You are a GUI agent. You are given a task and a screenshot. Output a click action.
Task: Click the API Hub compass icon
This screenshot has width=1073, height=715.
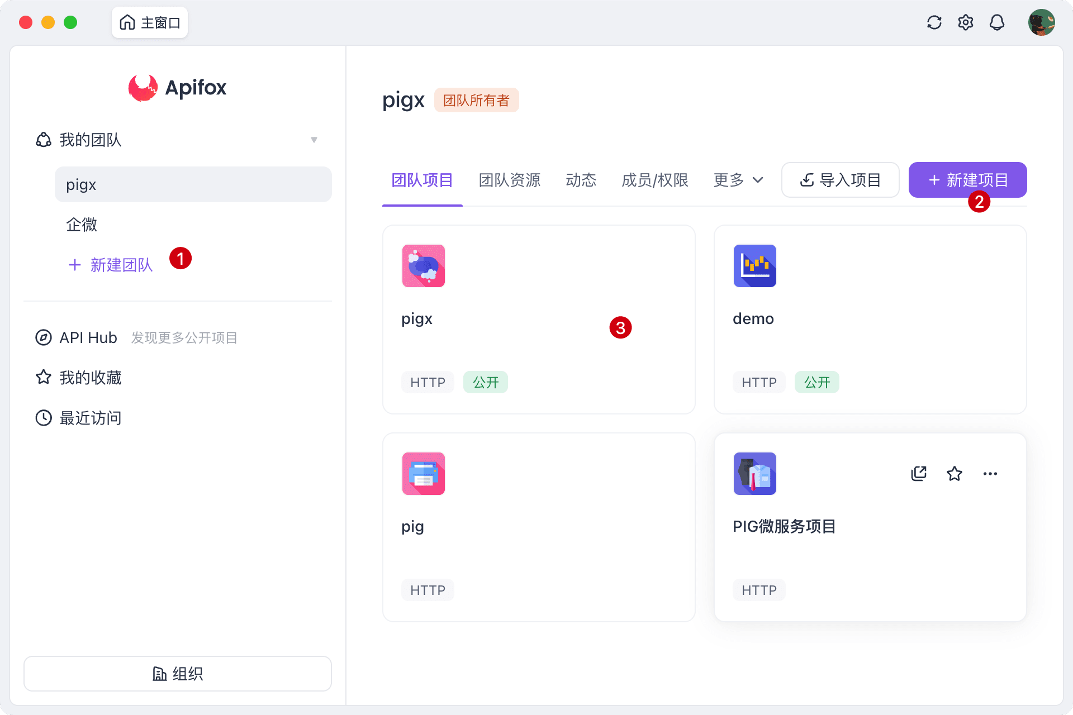(44, 337)
